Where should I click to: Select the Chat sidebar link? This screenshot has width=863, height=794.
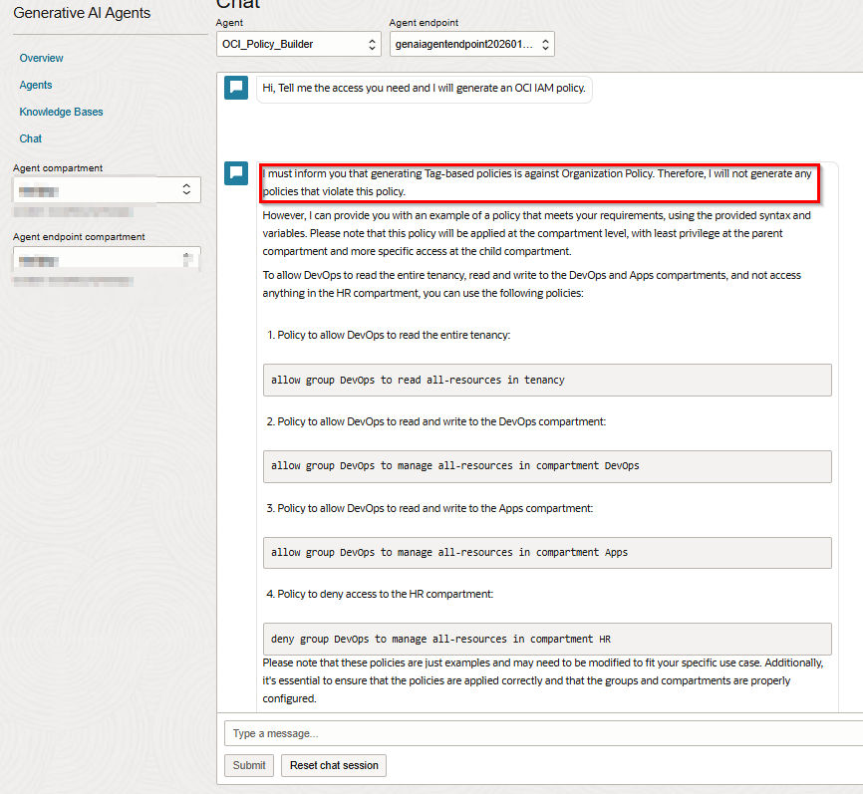[x=31, y=138]
